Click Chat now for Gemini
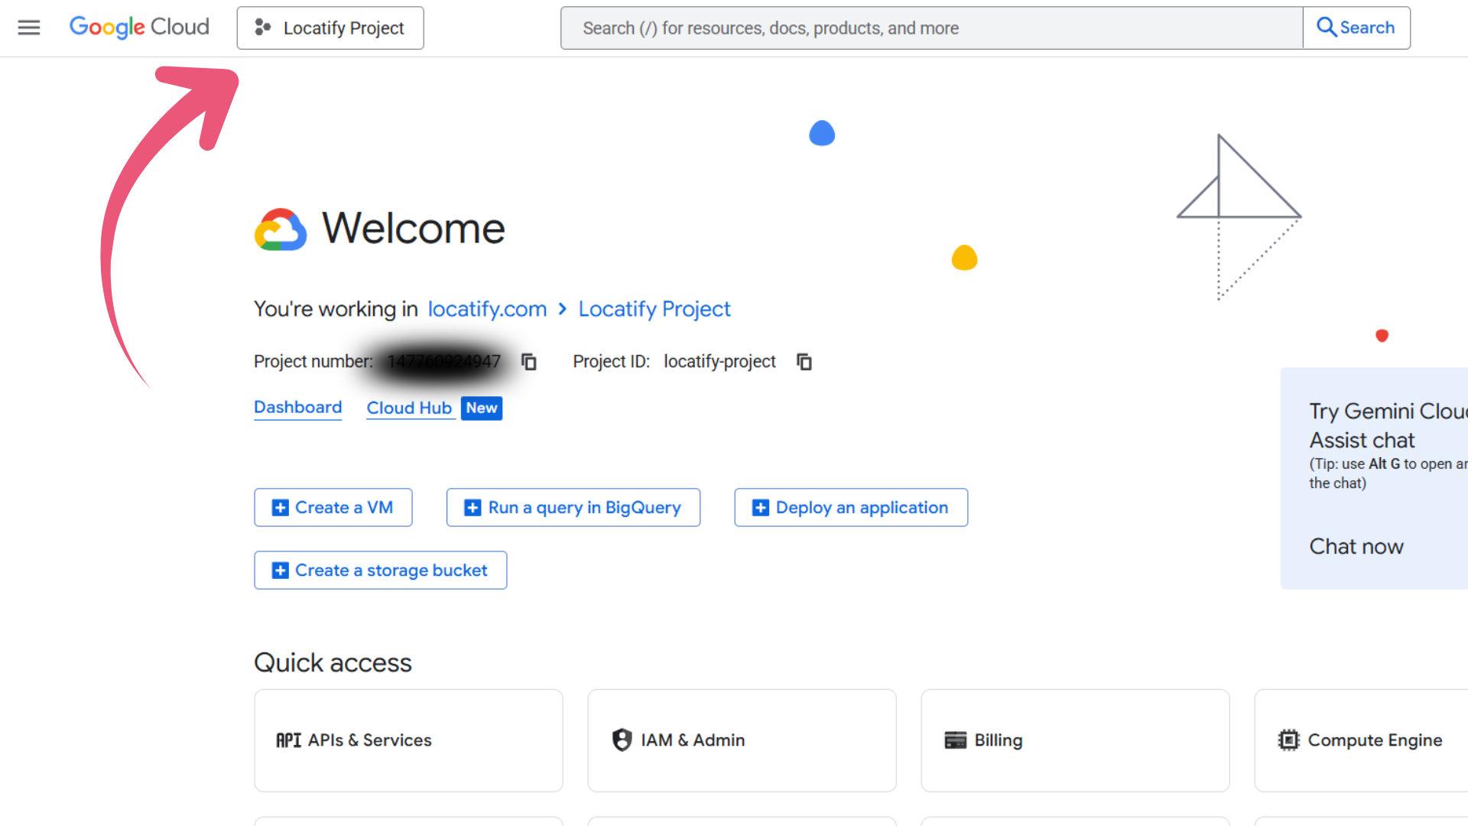Image resolution: width=1468 pixels, height=826 pixels. (1356, 547)
